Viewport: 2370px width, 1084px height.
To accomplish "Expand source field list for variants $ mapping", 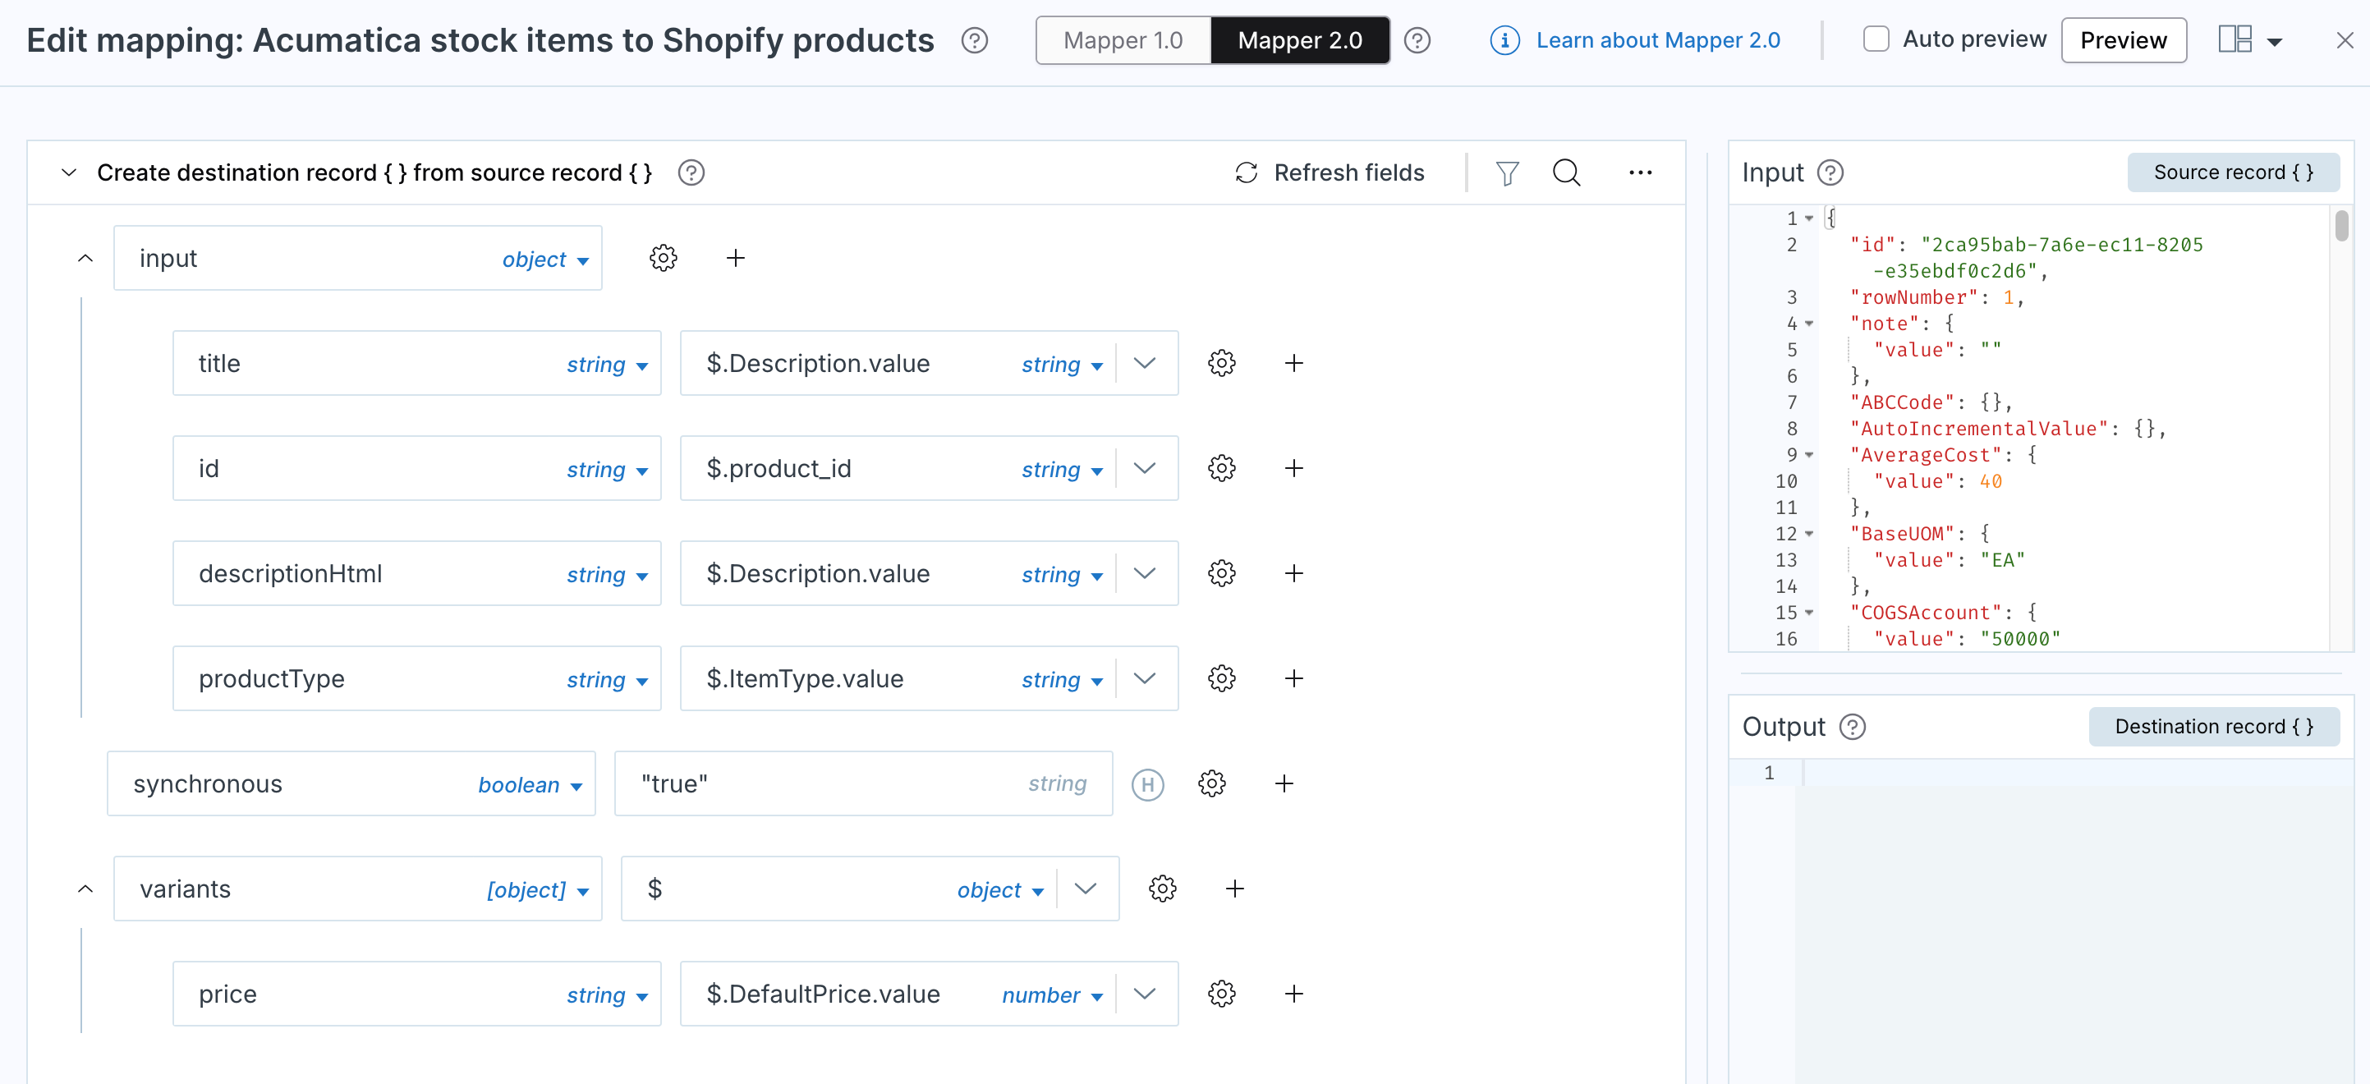I will (1086, 889).
